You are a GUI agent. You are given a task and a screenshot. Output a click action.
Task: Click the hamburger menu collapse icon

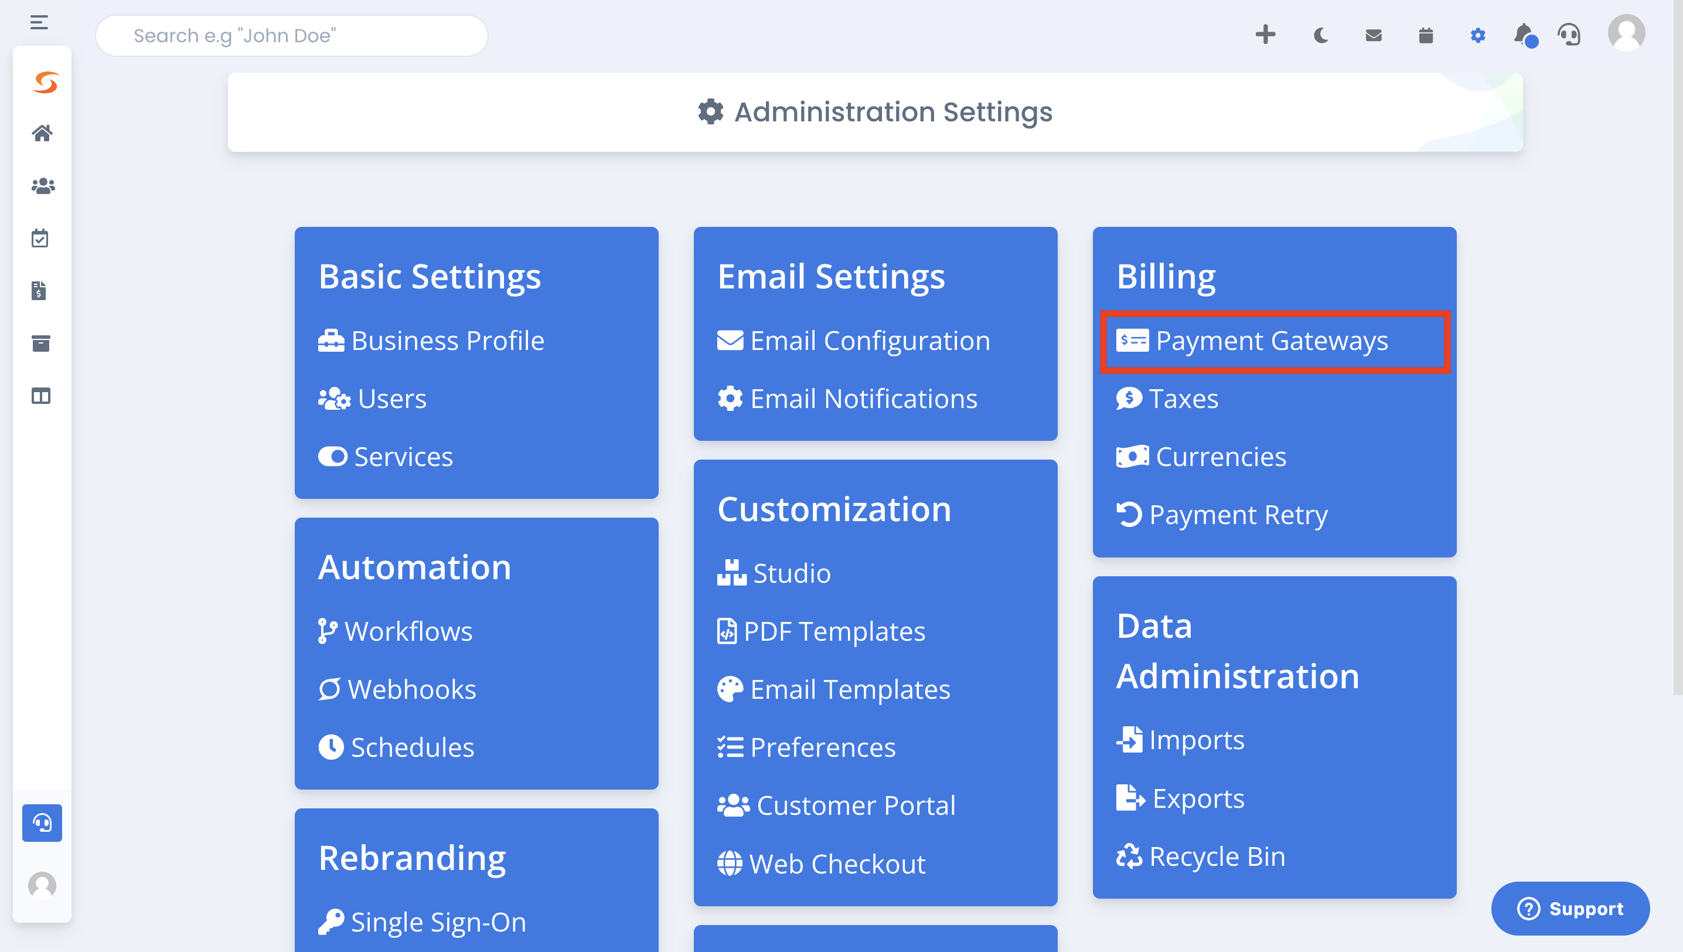coord(39,23)
